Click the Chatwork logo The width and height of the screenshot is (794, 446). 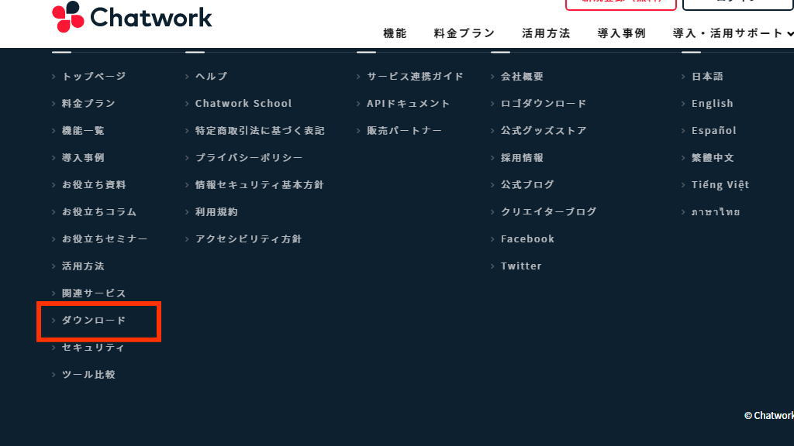(132, 17)
